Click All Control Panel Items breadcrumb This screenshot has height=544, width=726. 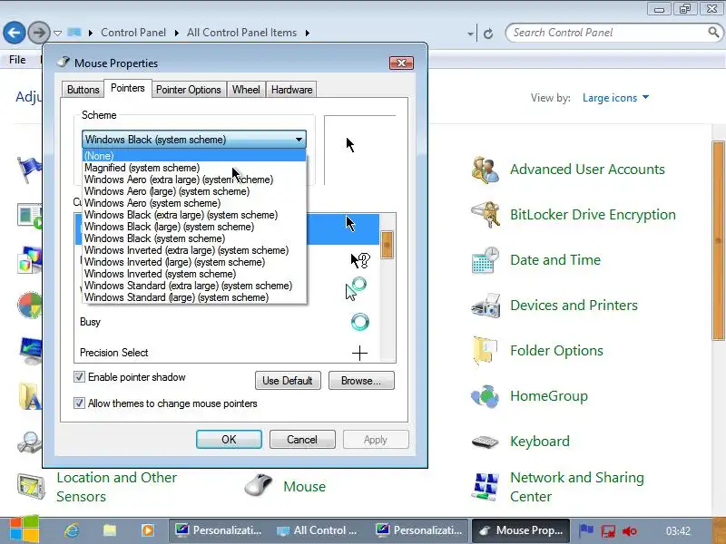(241, 33)
